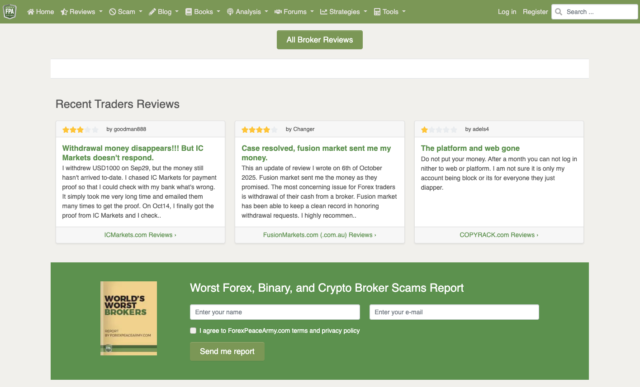Screen dimensions: 640x387
Task: Click the Enter your name field
Action: tap(275, 312)
